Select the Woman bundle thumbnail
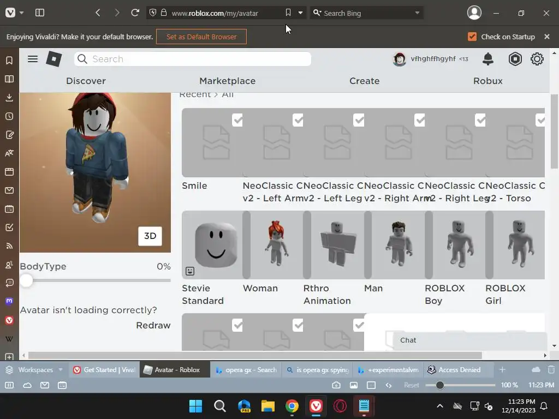 (x=277, y=245)
